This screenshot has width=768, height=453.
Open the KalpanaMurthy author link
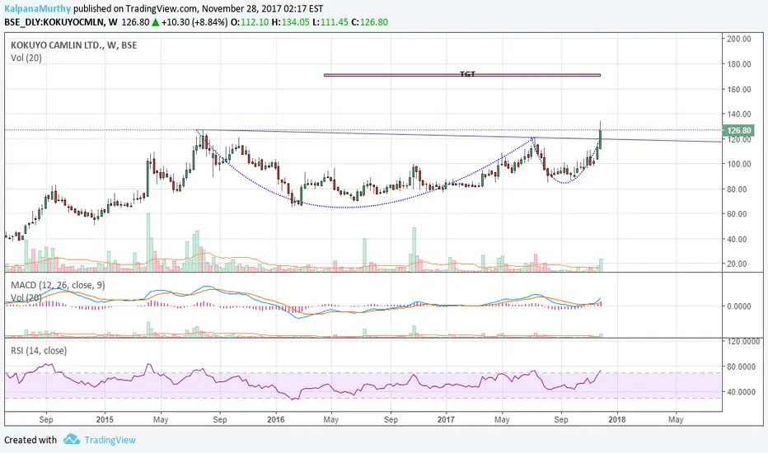pos(38,9)
